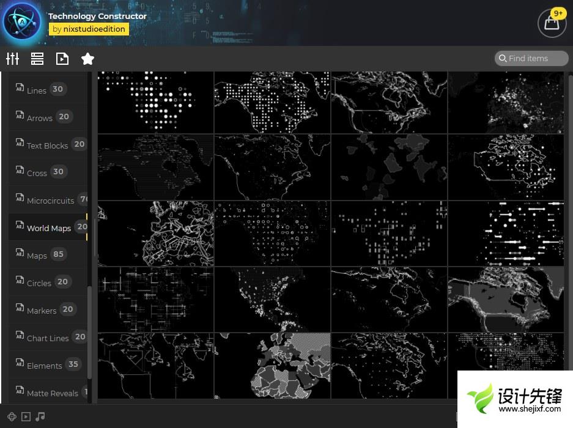This screenshot has width=573, height=428.
Task: Open the Text Blocks category
Action: pyautogui.click(x=47, y=145)
